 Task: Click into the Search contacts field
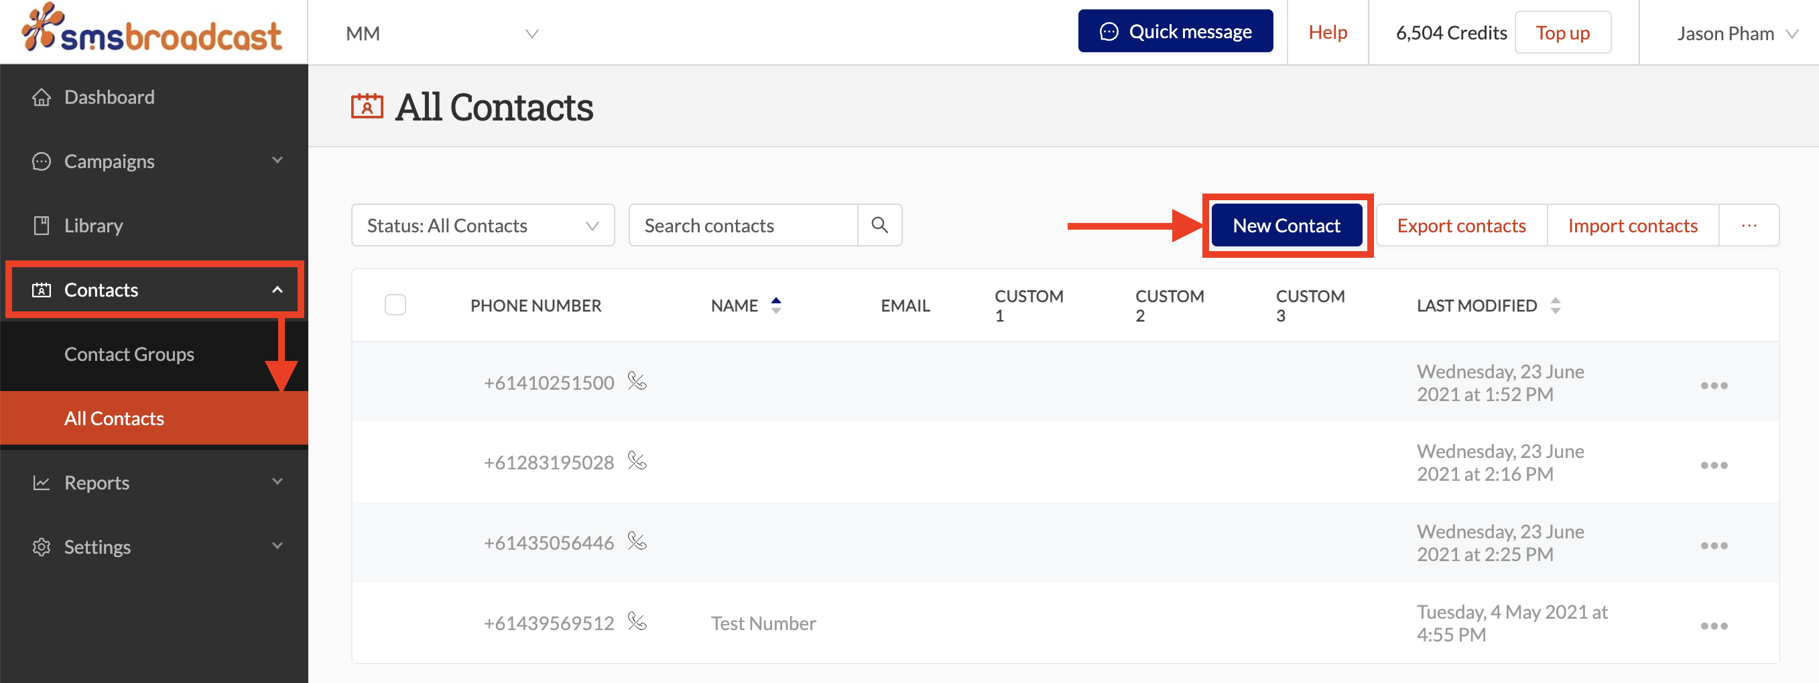coord(743,226)
